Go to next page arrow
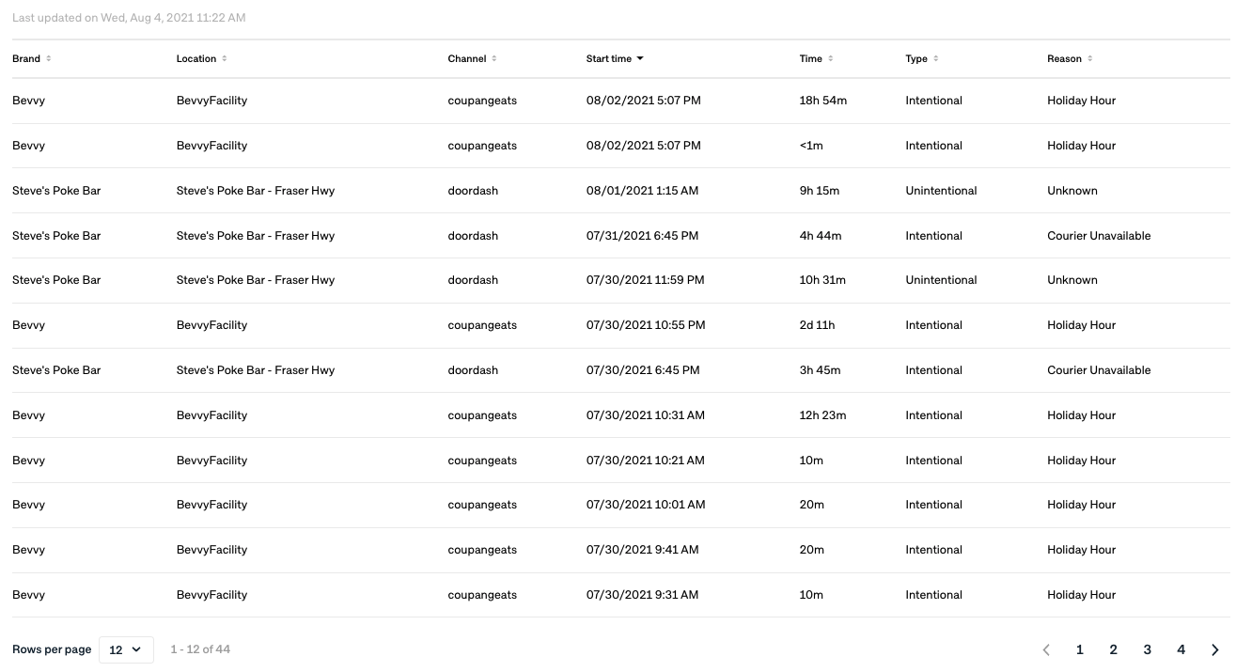The height and width of the screenshot is (672, 1236). [1215, 649]
